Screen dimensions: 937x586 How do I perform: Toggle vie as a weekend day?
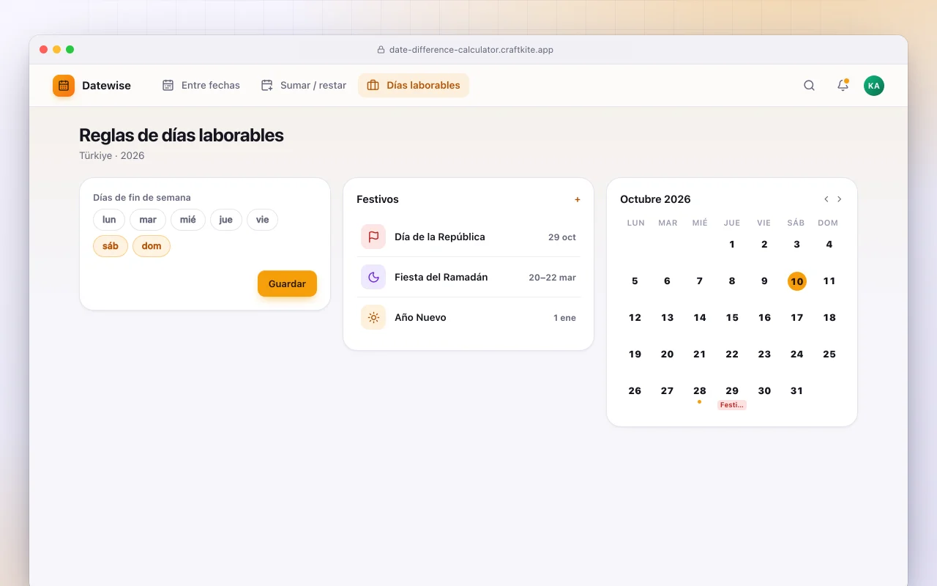click(262, 220)
